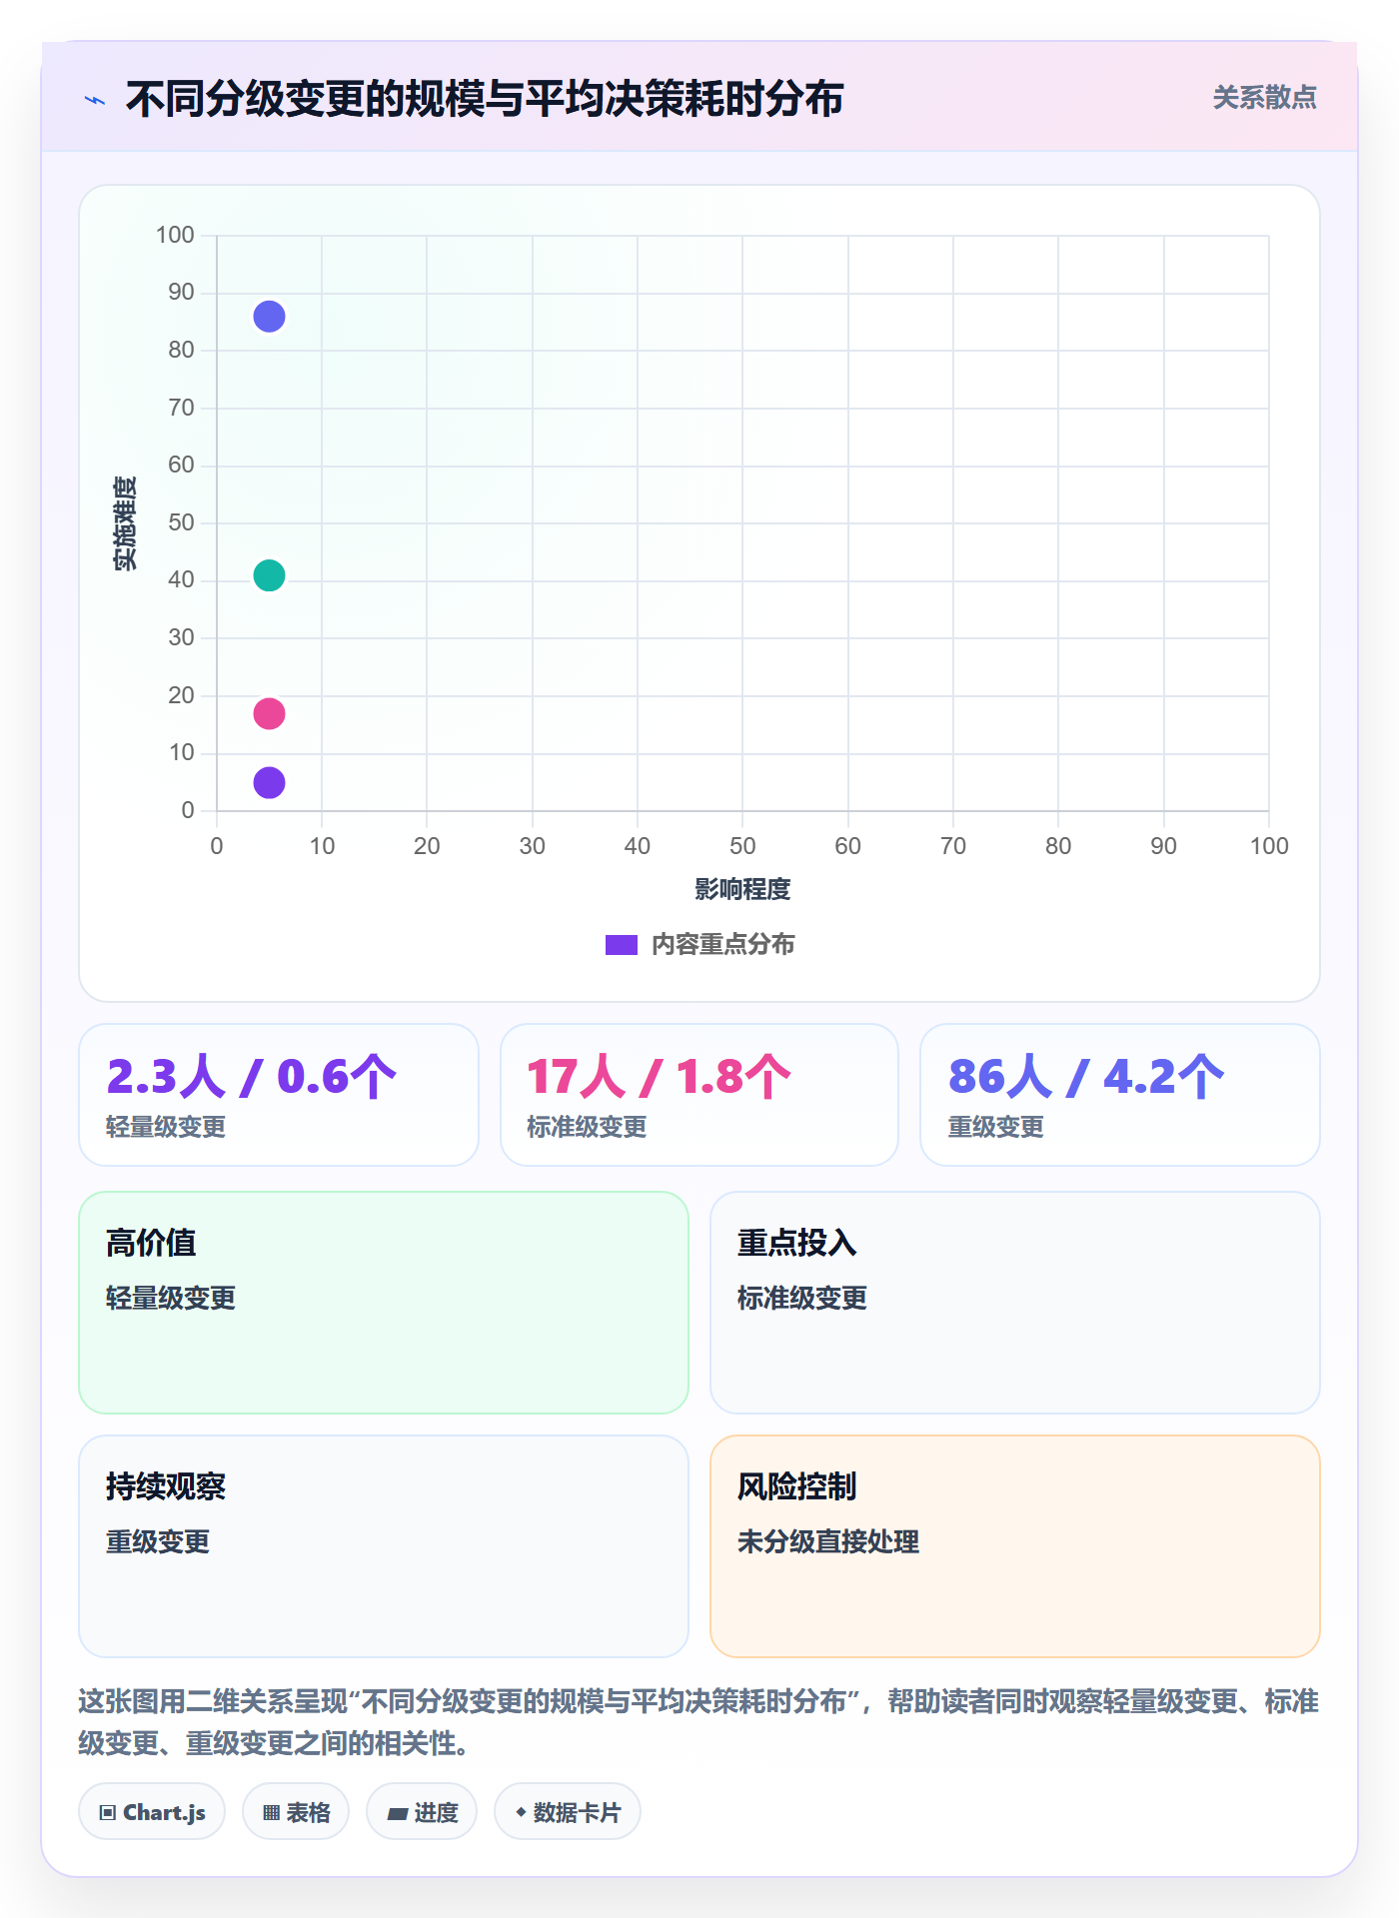Select the blue scatter point near 86
This screenshot has width=1399, height=1918.
click(x=269, y=317)
